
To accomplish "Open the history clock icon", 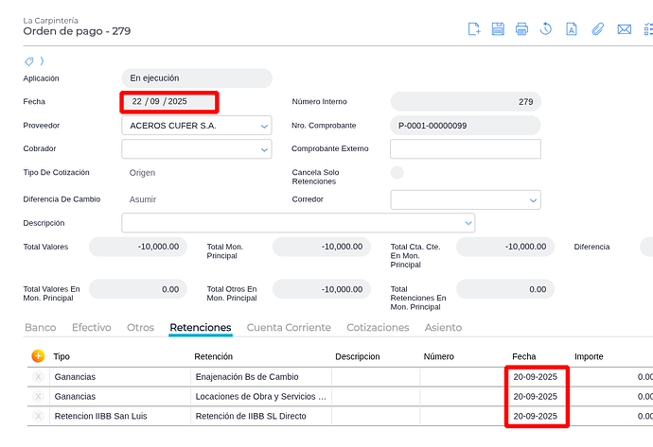I will 546,29.
